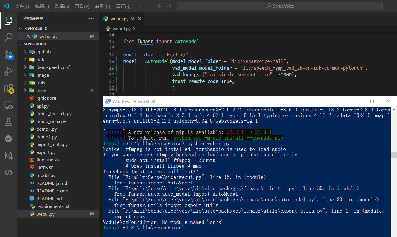Image resolution: width=397 pixels, height=237 pixels.
Task: Click the AutoModel text on line 15
Action: coord(187,41)
